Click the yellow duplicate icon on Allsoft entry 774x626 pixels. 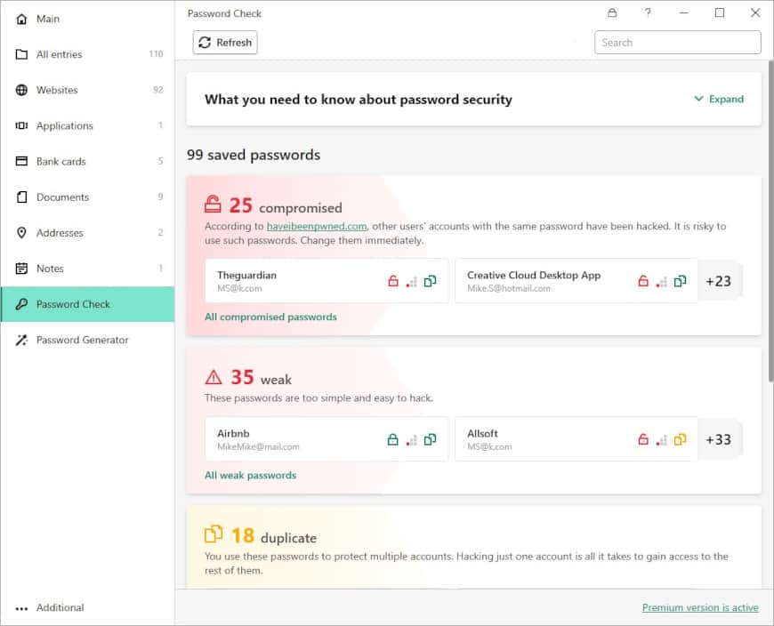coord(680,439)
